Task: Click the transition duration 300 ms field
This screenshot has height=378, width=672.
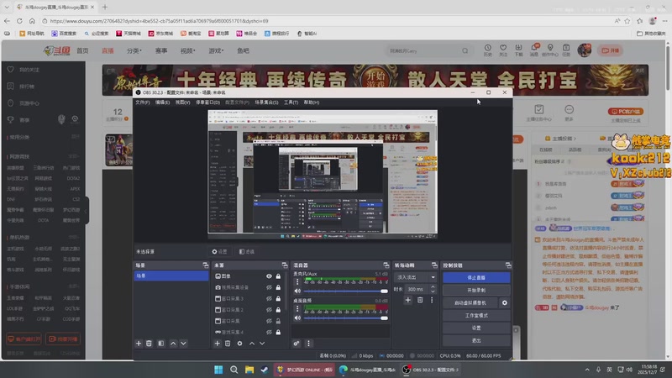Action: 417,289
